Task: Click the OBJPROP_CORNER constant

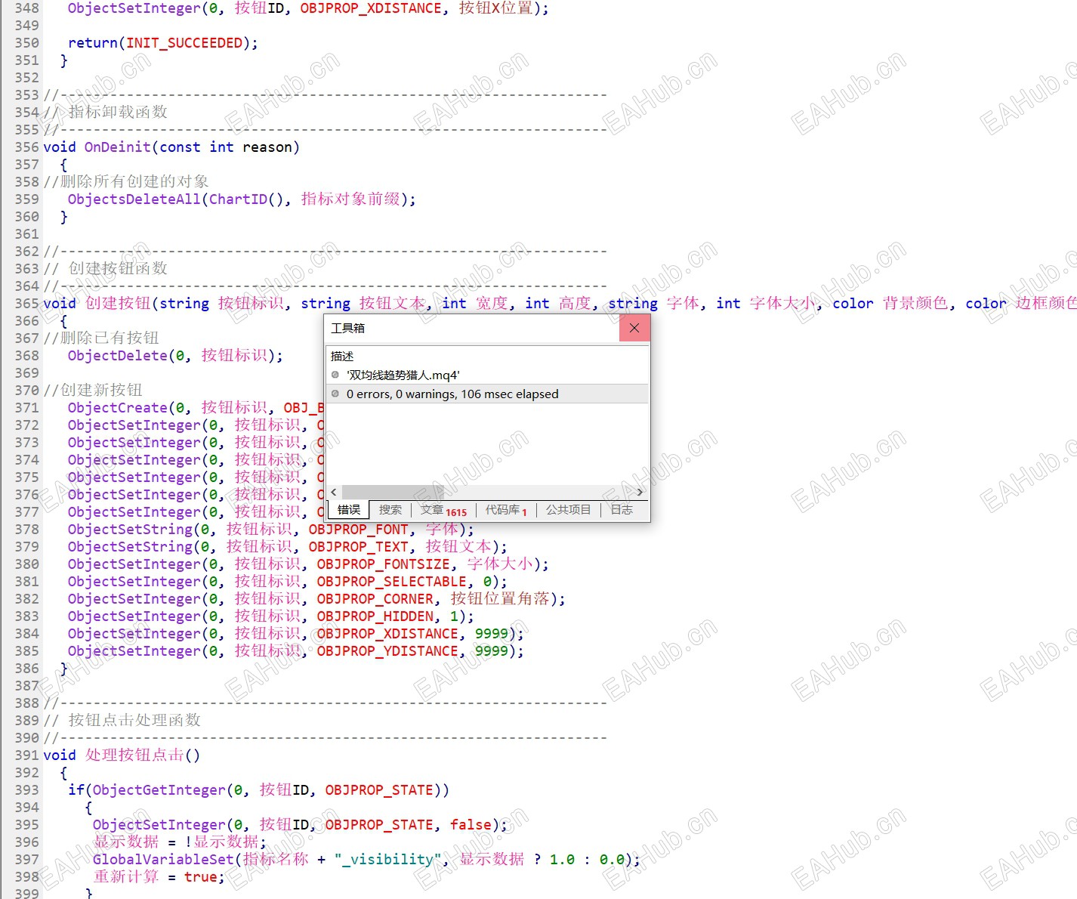Action: (375, 599)
